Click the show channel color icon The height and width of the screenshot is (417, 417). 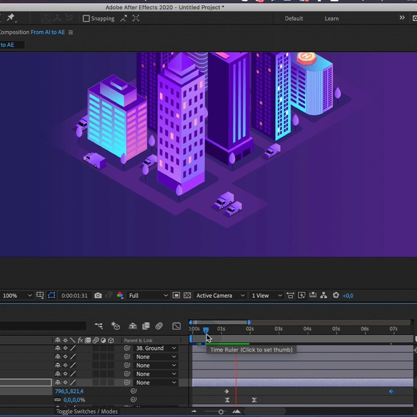pos(120,296)
